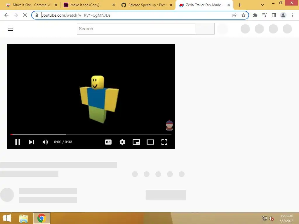The height and width of the screenshot is (224, 299).
Task: Stop loading the page
Action: (x=25, y=15)
